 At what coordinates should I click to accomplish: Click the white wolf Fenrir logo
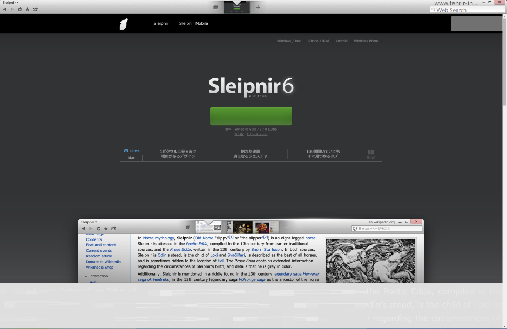(x=124, y=24)
